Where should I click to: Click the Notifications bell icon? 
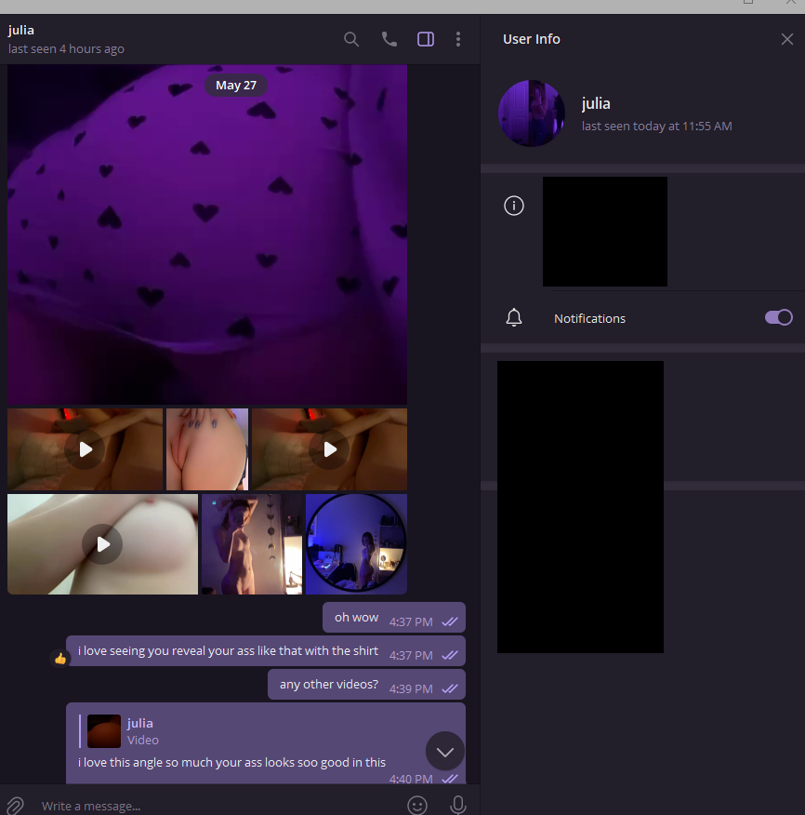point(514,317)
